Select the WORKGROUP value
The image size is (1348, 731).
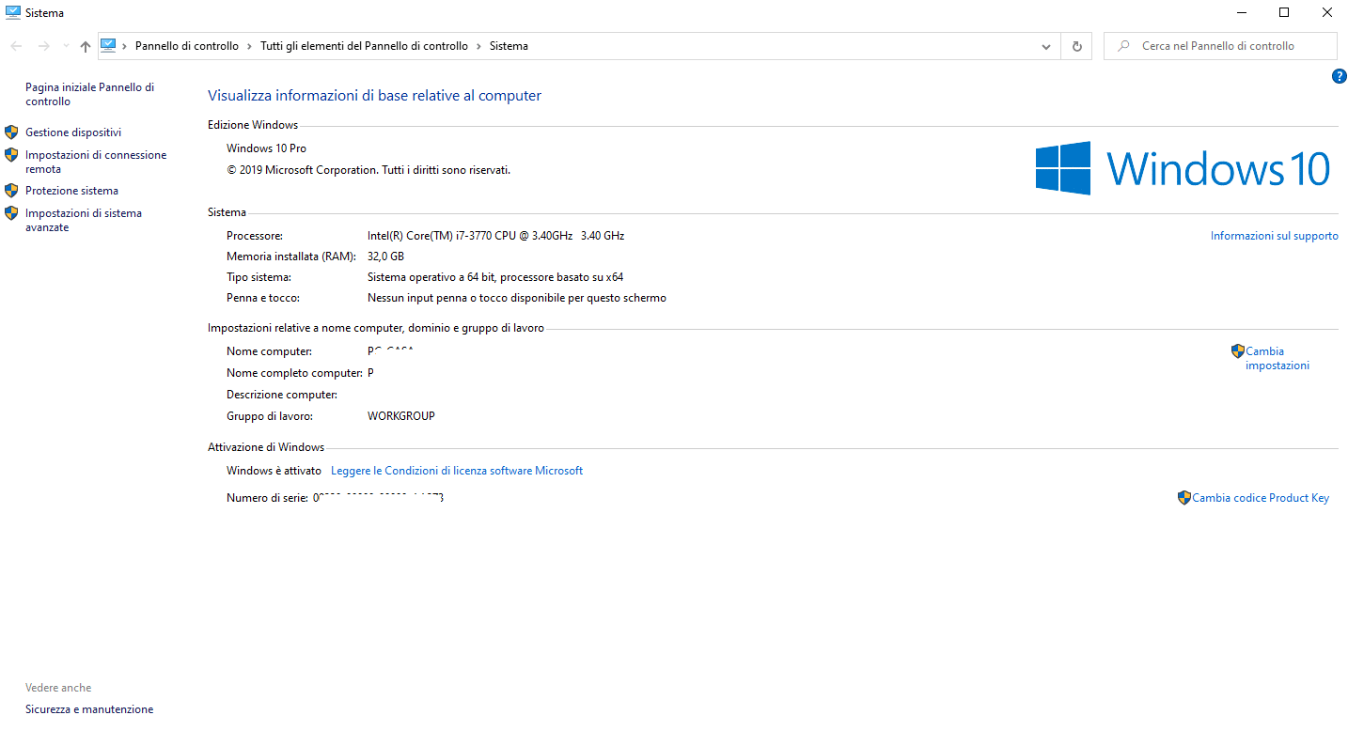click(401, 416)
